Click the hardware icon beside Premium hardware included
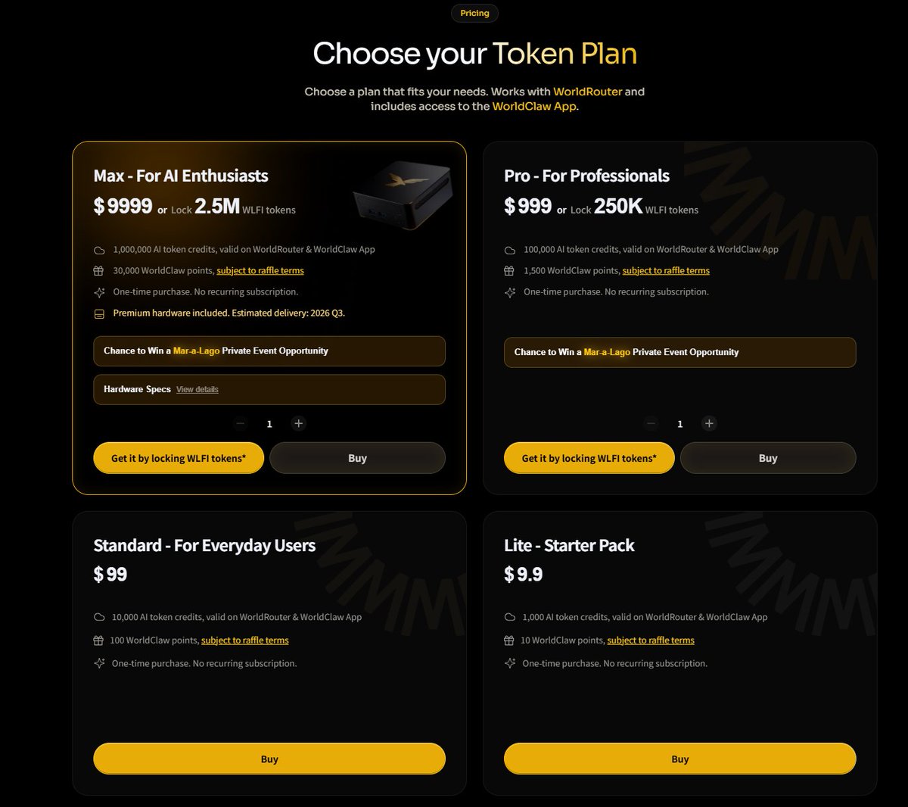The width and height of the screenshot is (908, 807). pos(99,313)
